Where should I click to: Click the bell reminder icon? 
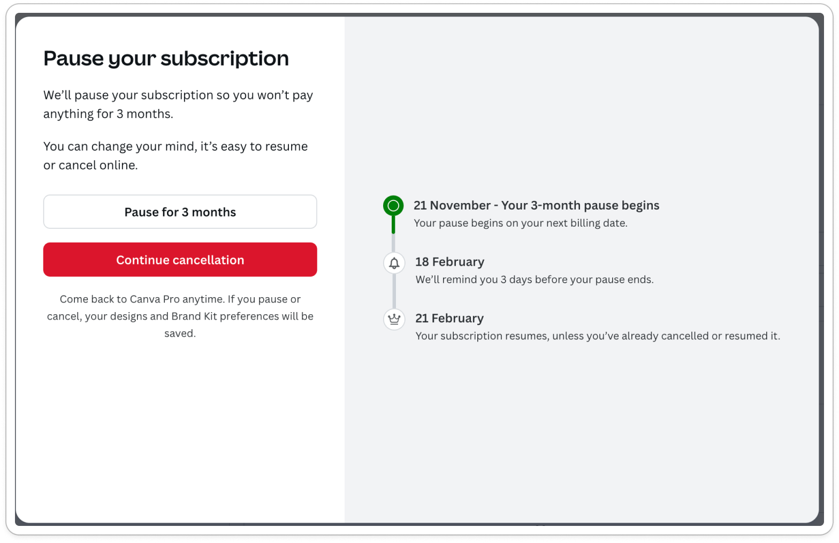(394, 263)
